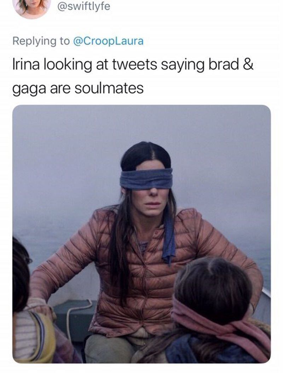283x373 pixels.
Task: Select the 'brad &' text in the tweet
Action: pos(231,64)
